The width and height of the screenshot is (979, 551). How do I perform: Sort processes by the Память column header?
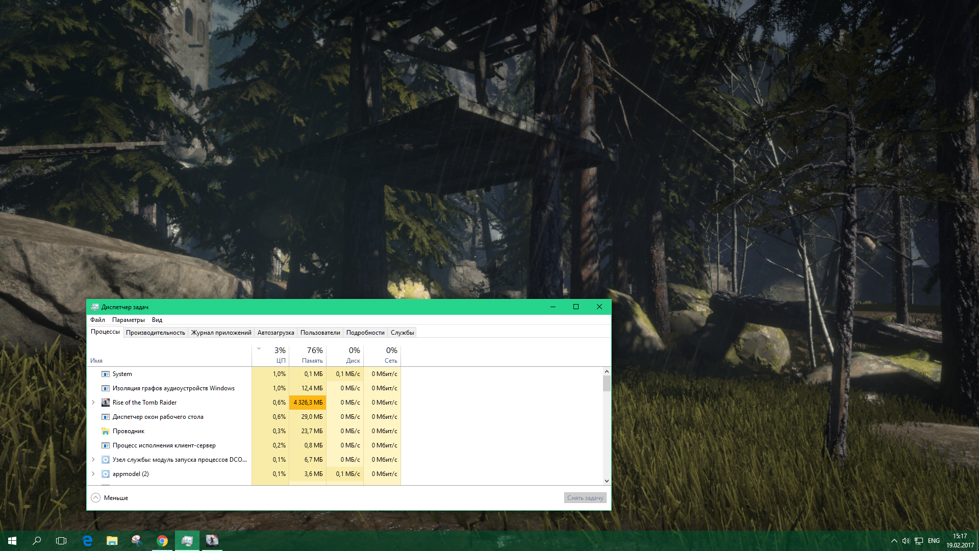(x=308, y=356)
